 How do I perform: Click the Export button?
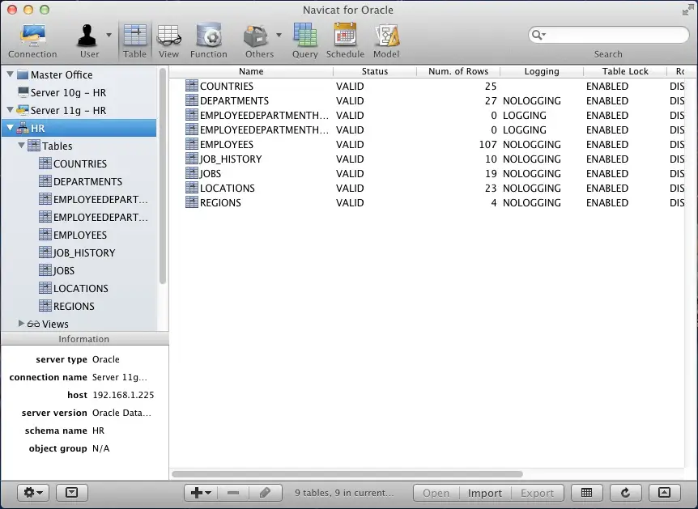click(538, 493)
